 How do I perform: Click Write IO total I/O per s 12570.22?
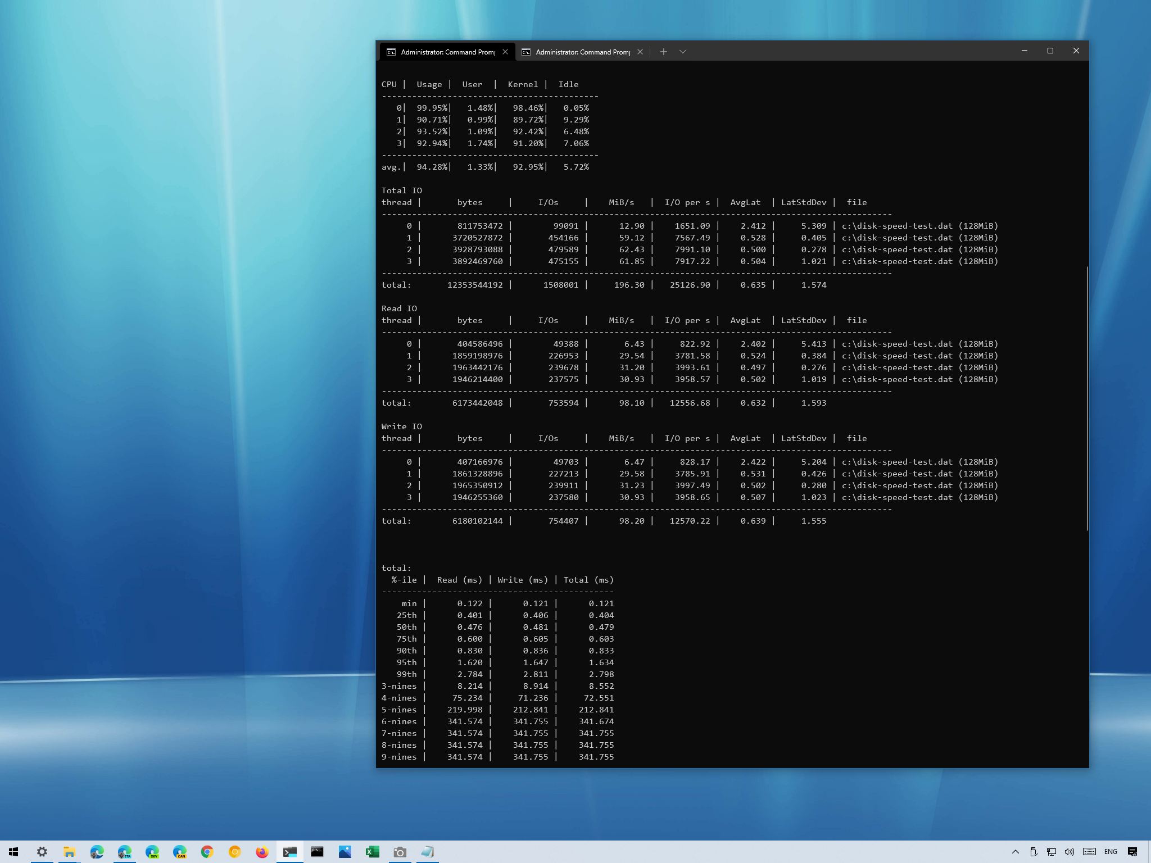tap(690, 521)
